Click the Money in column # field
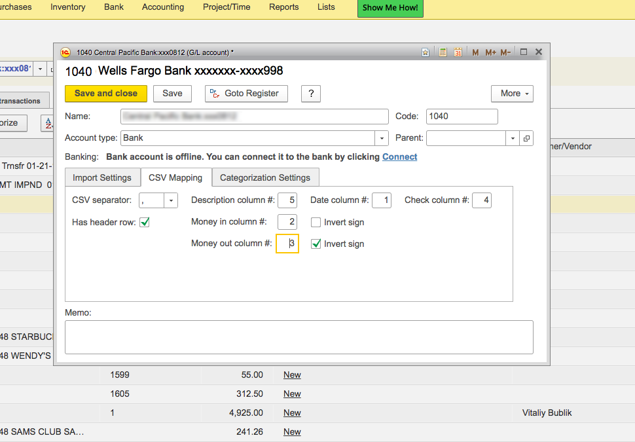635x442 pixels. (287, 222)
